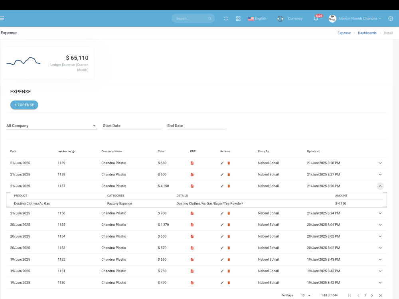Open PDF for invoice 1156
Screen dimensions: 399x299
click(x=192, y=213)
